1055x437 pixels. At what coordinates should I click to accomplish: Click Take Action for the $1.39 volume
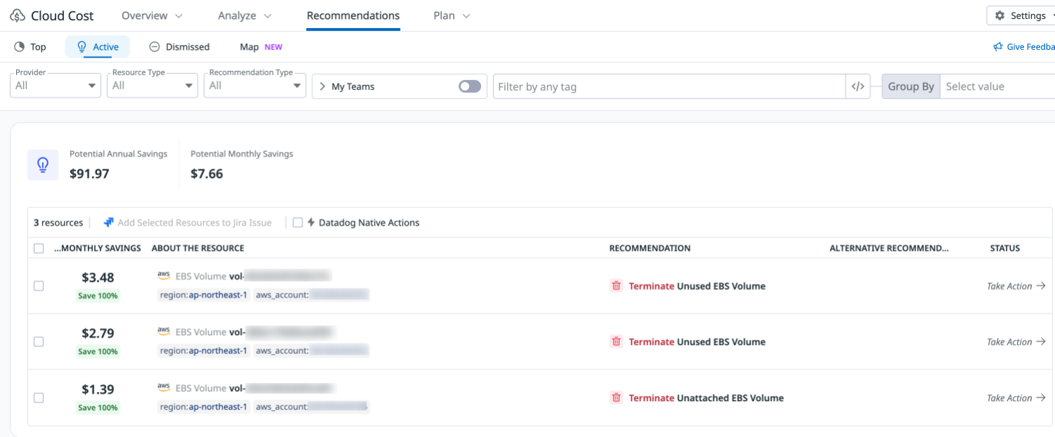pos(1016,398)
